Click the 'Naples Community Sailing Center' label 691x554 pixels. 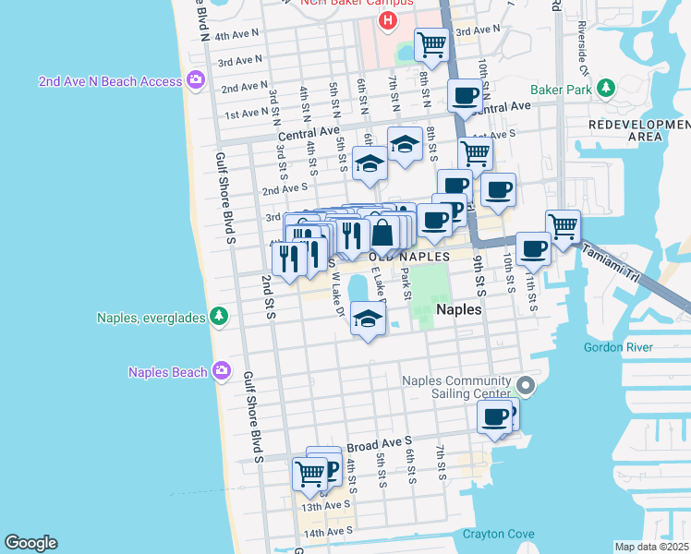tap(456, 387)
